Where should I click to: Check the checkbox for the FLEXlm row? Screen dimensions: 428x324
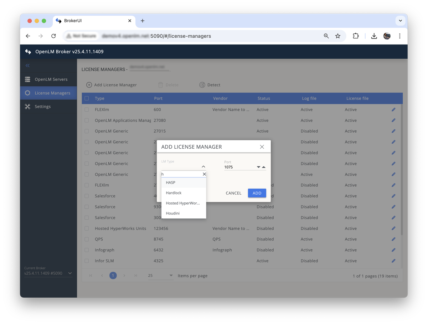point(86,110)
